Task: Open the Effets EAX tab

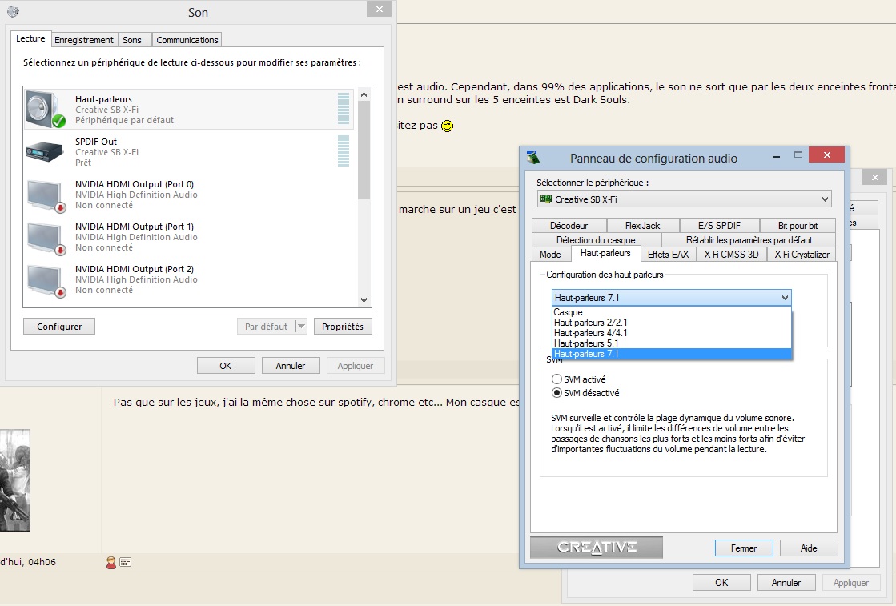Action: (x=668, y=254)
